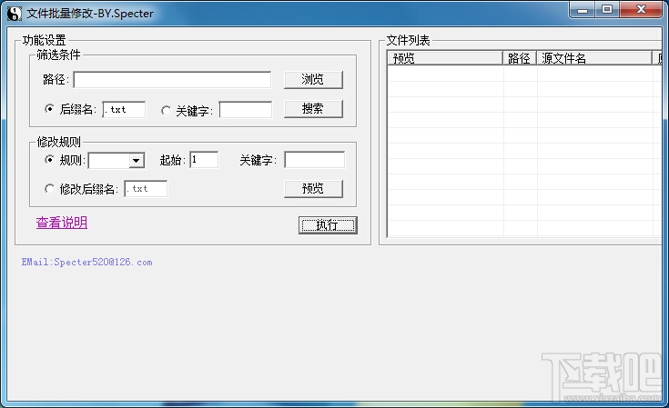
Task: Click into the 路径 path input field
Action: [172, 80]
